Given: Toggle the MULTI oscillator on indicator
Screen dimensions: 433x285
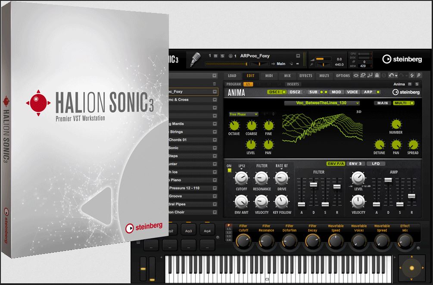Looking at the screenshot, I should (412, 103).
